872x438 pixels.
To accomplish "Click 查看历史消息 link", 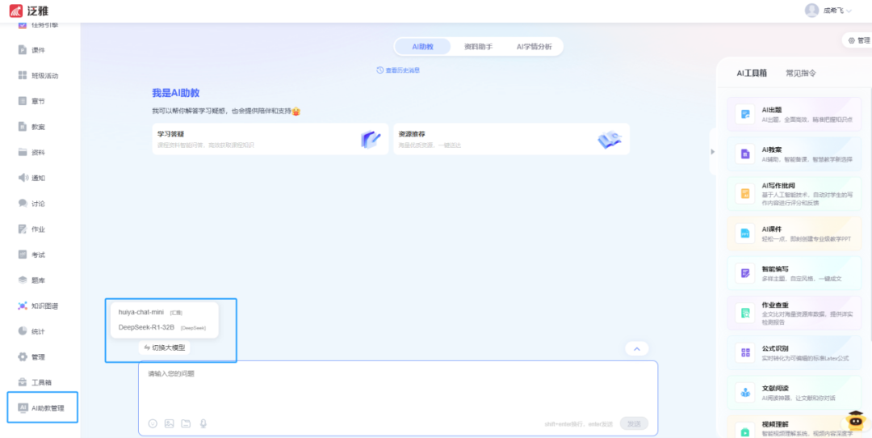I will [x=398, y=70].
